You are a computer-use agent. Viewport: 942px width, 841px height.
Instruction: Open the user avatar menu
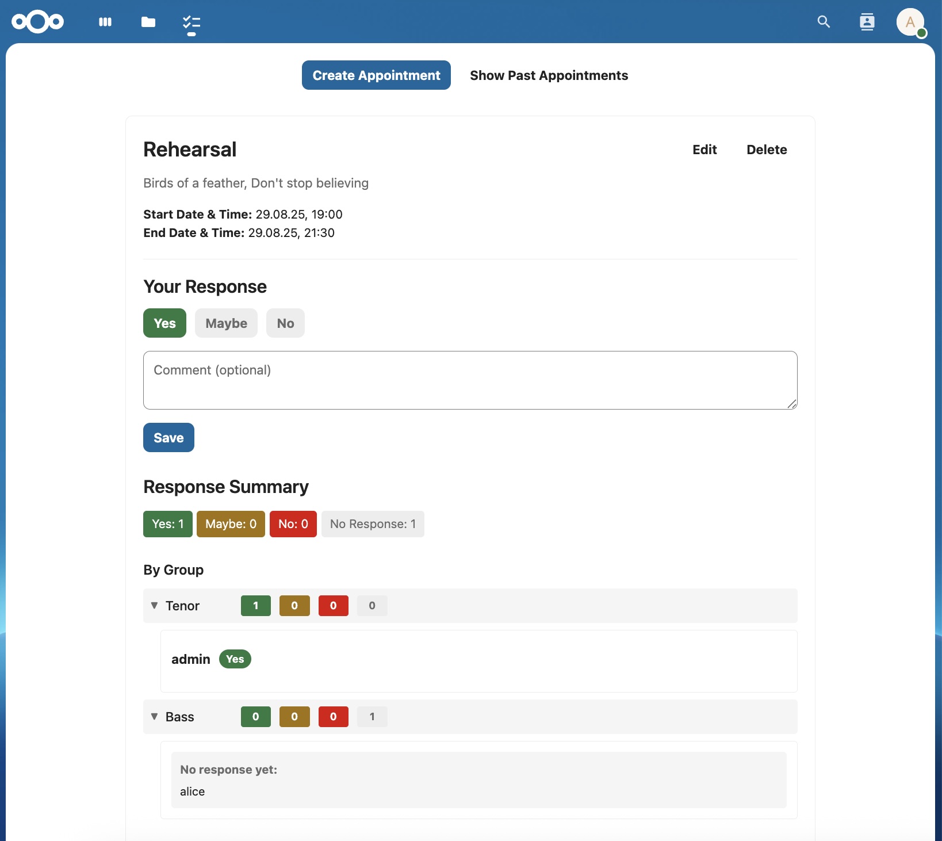pyautogui.click(x=911, y=22)
